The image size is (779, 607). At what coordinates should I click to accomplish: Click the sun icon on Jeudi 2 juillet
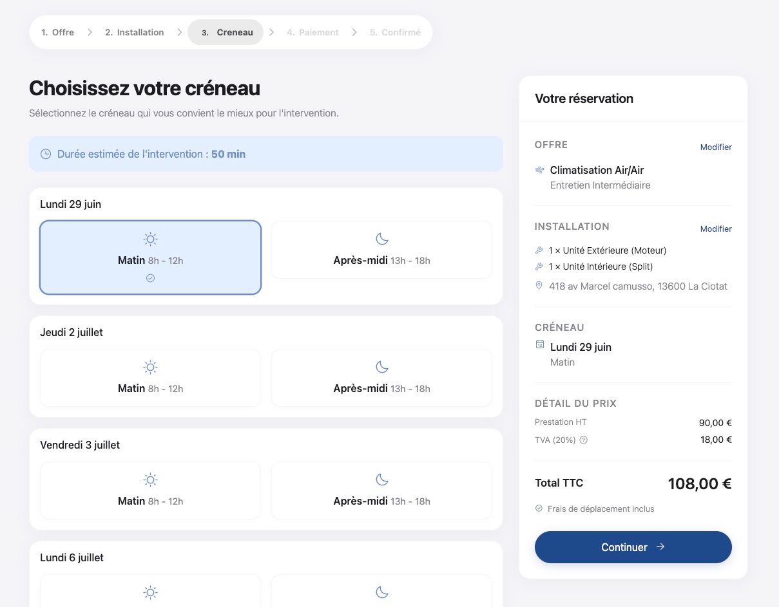tap(150, 368)
